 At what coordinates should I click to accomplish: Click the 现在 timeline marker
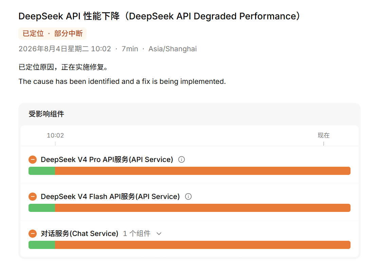tap(324, 135)
